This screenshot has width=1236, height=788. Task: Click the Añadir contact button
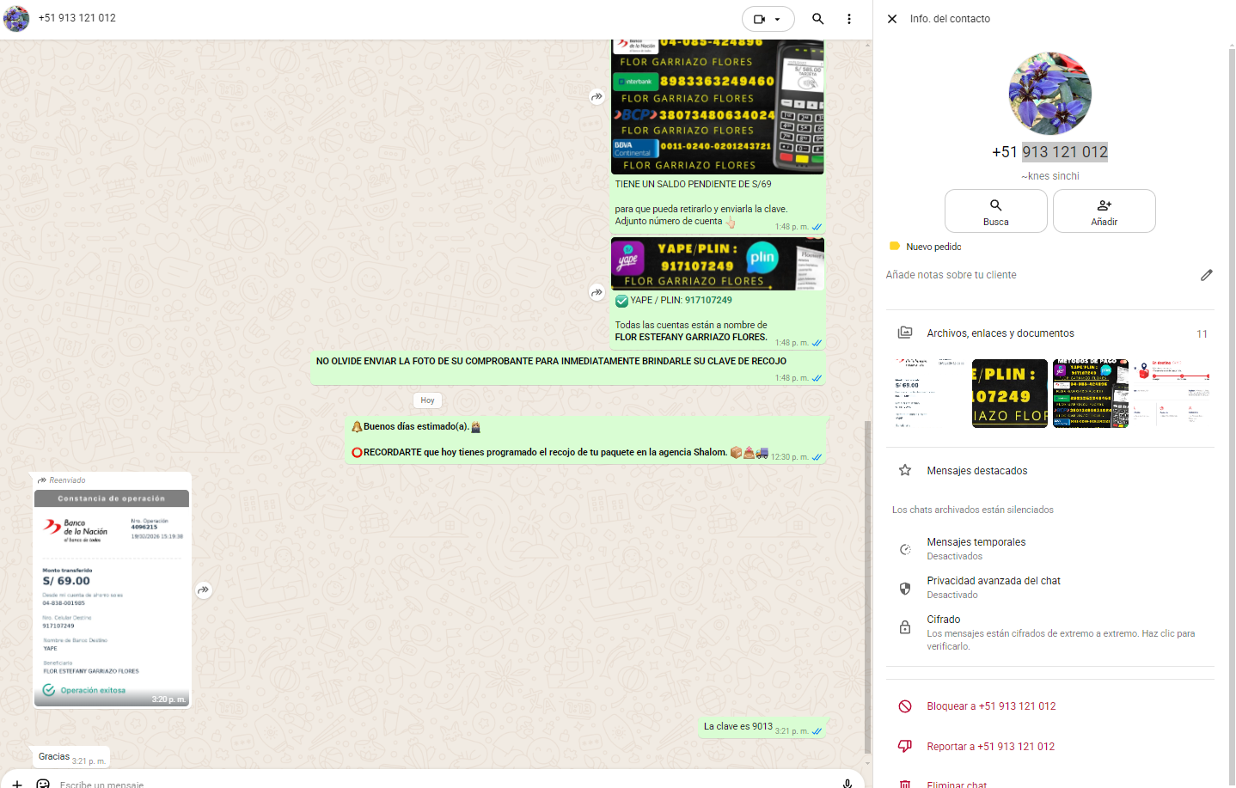coord(1104,211)
